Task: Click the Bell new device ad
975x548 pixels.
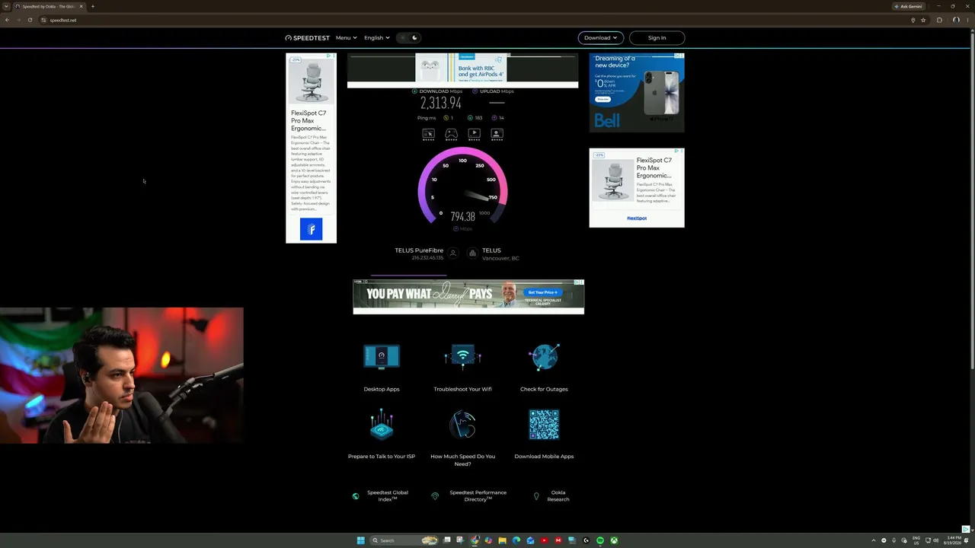Action: (637, 93)
